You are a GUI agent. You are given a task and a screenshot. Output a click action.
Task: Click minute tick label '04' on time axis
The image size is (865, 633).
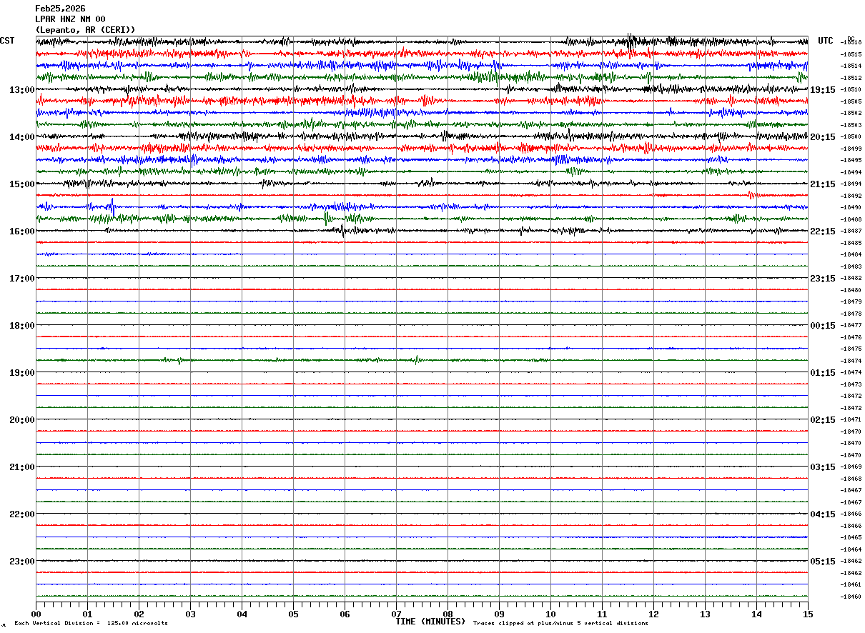pyautogui.click(x=242, y=614)
